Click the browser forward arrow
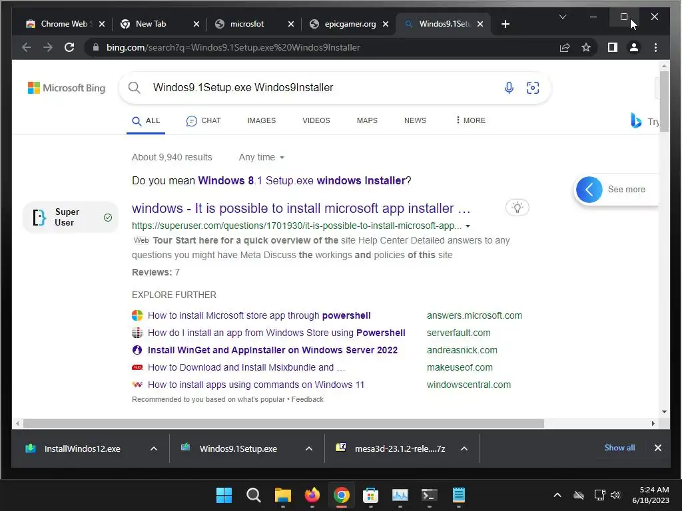This screenshot has height=511, width=682. coord(48,47)
